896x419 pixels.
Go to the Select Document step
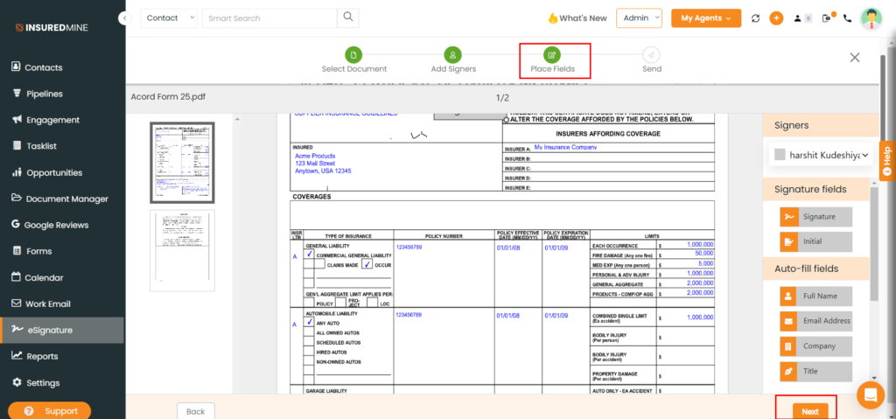353,60
